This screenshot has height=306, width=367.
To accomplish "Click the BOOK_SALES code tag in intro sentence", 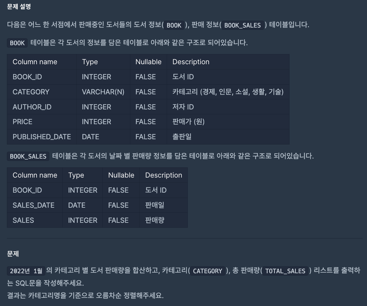I will [243, 25].
